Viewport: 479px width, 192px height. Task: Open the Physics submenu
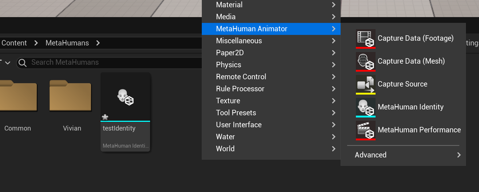[x=271, y=65]
